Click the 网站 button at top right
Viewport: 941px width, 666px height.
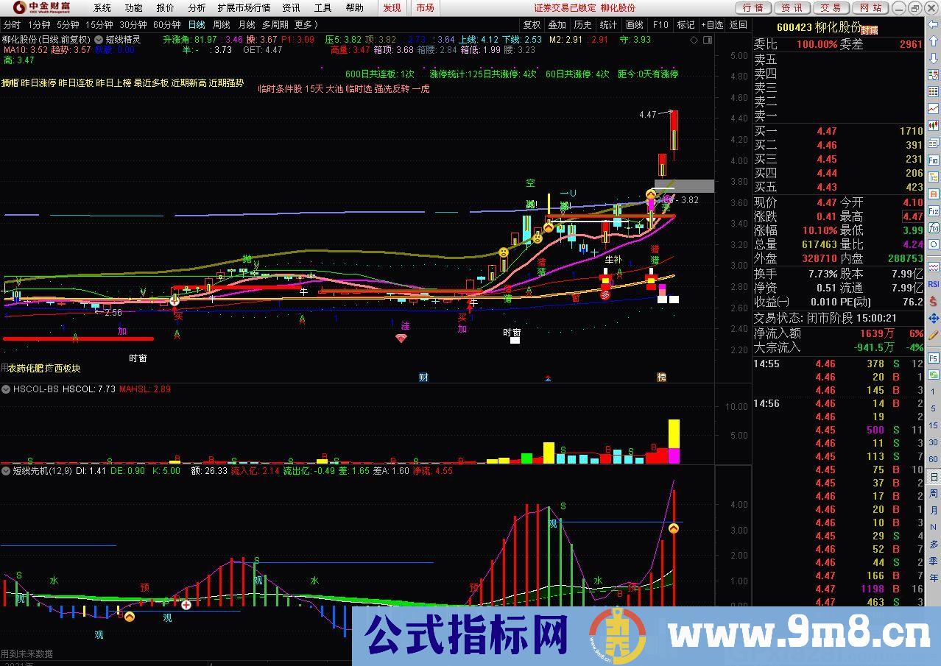[870, 7]
